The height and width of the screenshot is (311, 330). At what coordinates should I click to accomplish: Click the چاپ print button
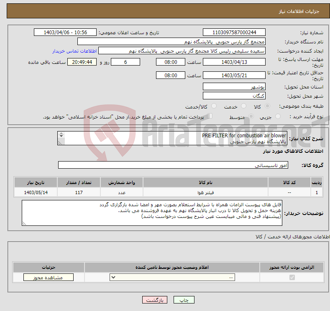(x=184, y=300)
